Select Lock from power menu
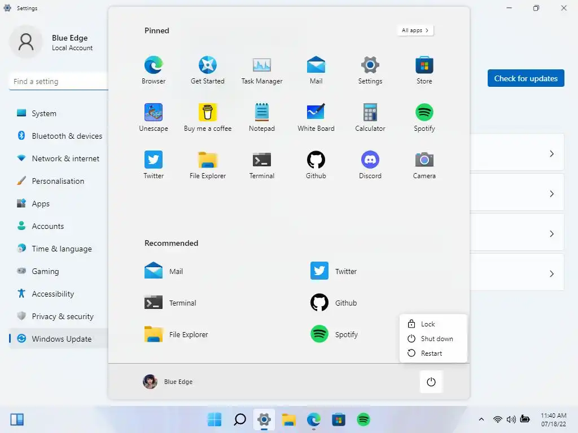Screen dimensions: 578x433 tap(433, 324)
